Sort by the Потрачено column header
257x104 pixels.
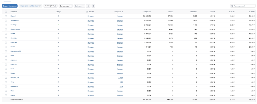pos(147,12)
